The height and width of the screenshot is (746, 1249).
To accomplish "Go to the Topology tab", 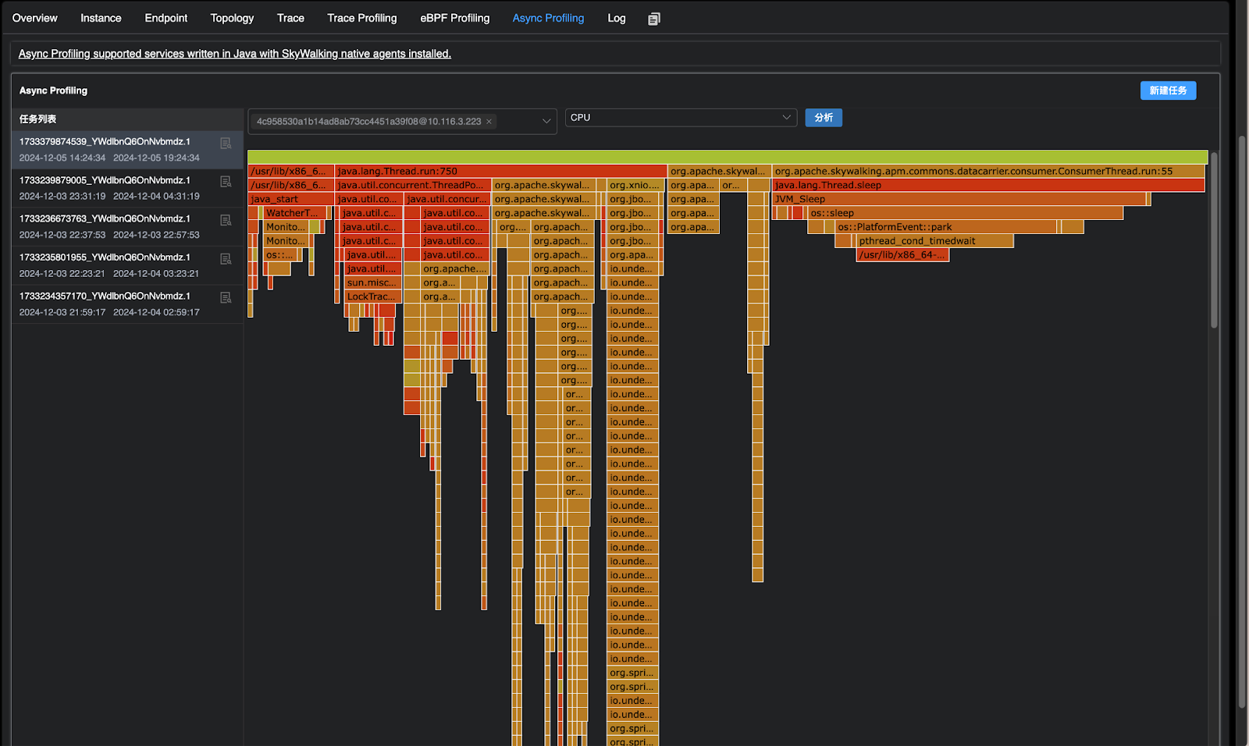I will pos(232,18).
